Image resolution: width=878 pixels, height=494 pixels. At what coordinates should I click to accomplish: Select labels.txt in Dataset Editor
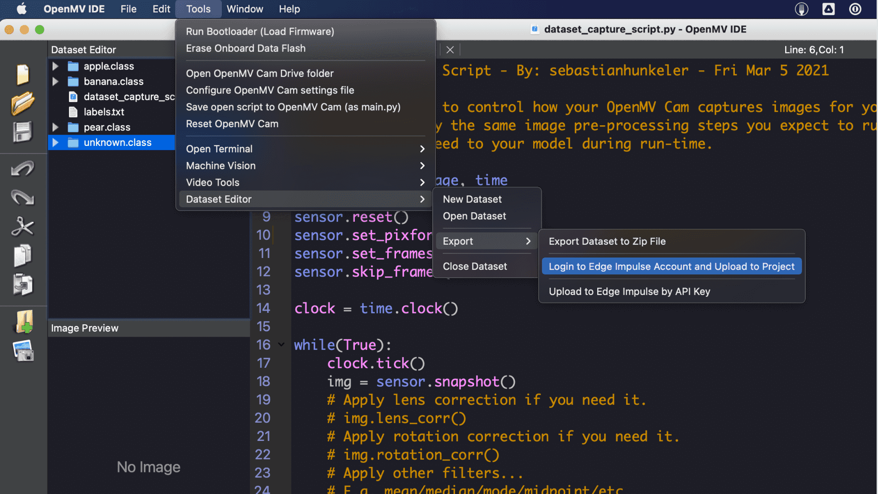tap(104, 112)
